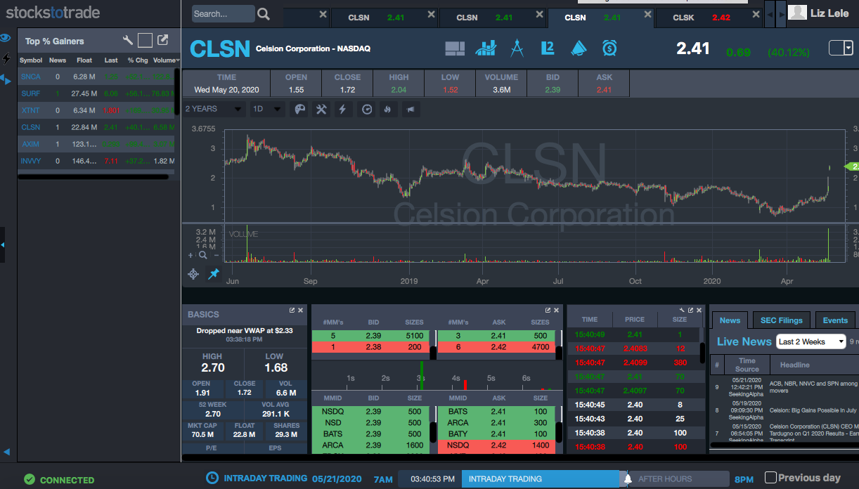Select the drawing compass tool icon
The image size is (859, 489).
tap(517, 48)
